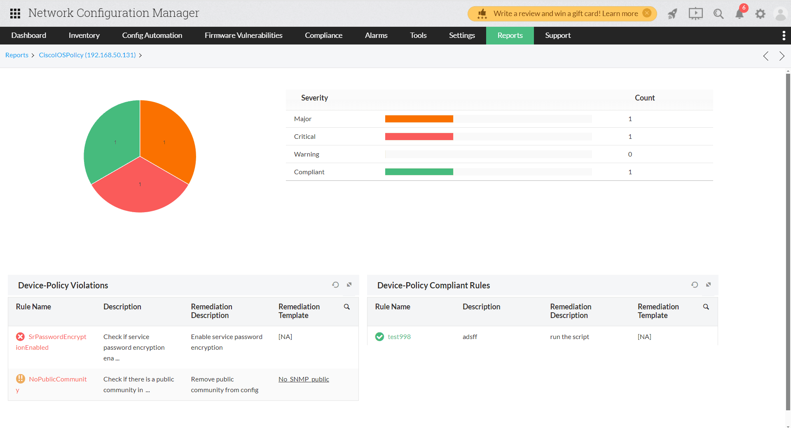Open the demo video presentation icon
The image size is (791, 428).
695,14
